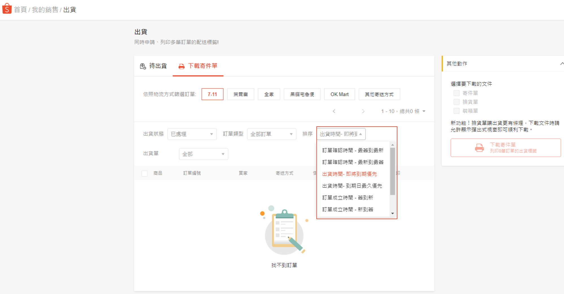Switch to the 待出貨 tab
Image resolution: width=564 pixels, height=294 pixels.
pos(154,66)
